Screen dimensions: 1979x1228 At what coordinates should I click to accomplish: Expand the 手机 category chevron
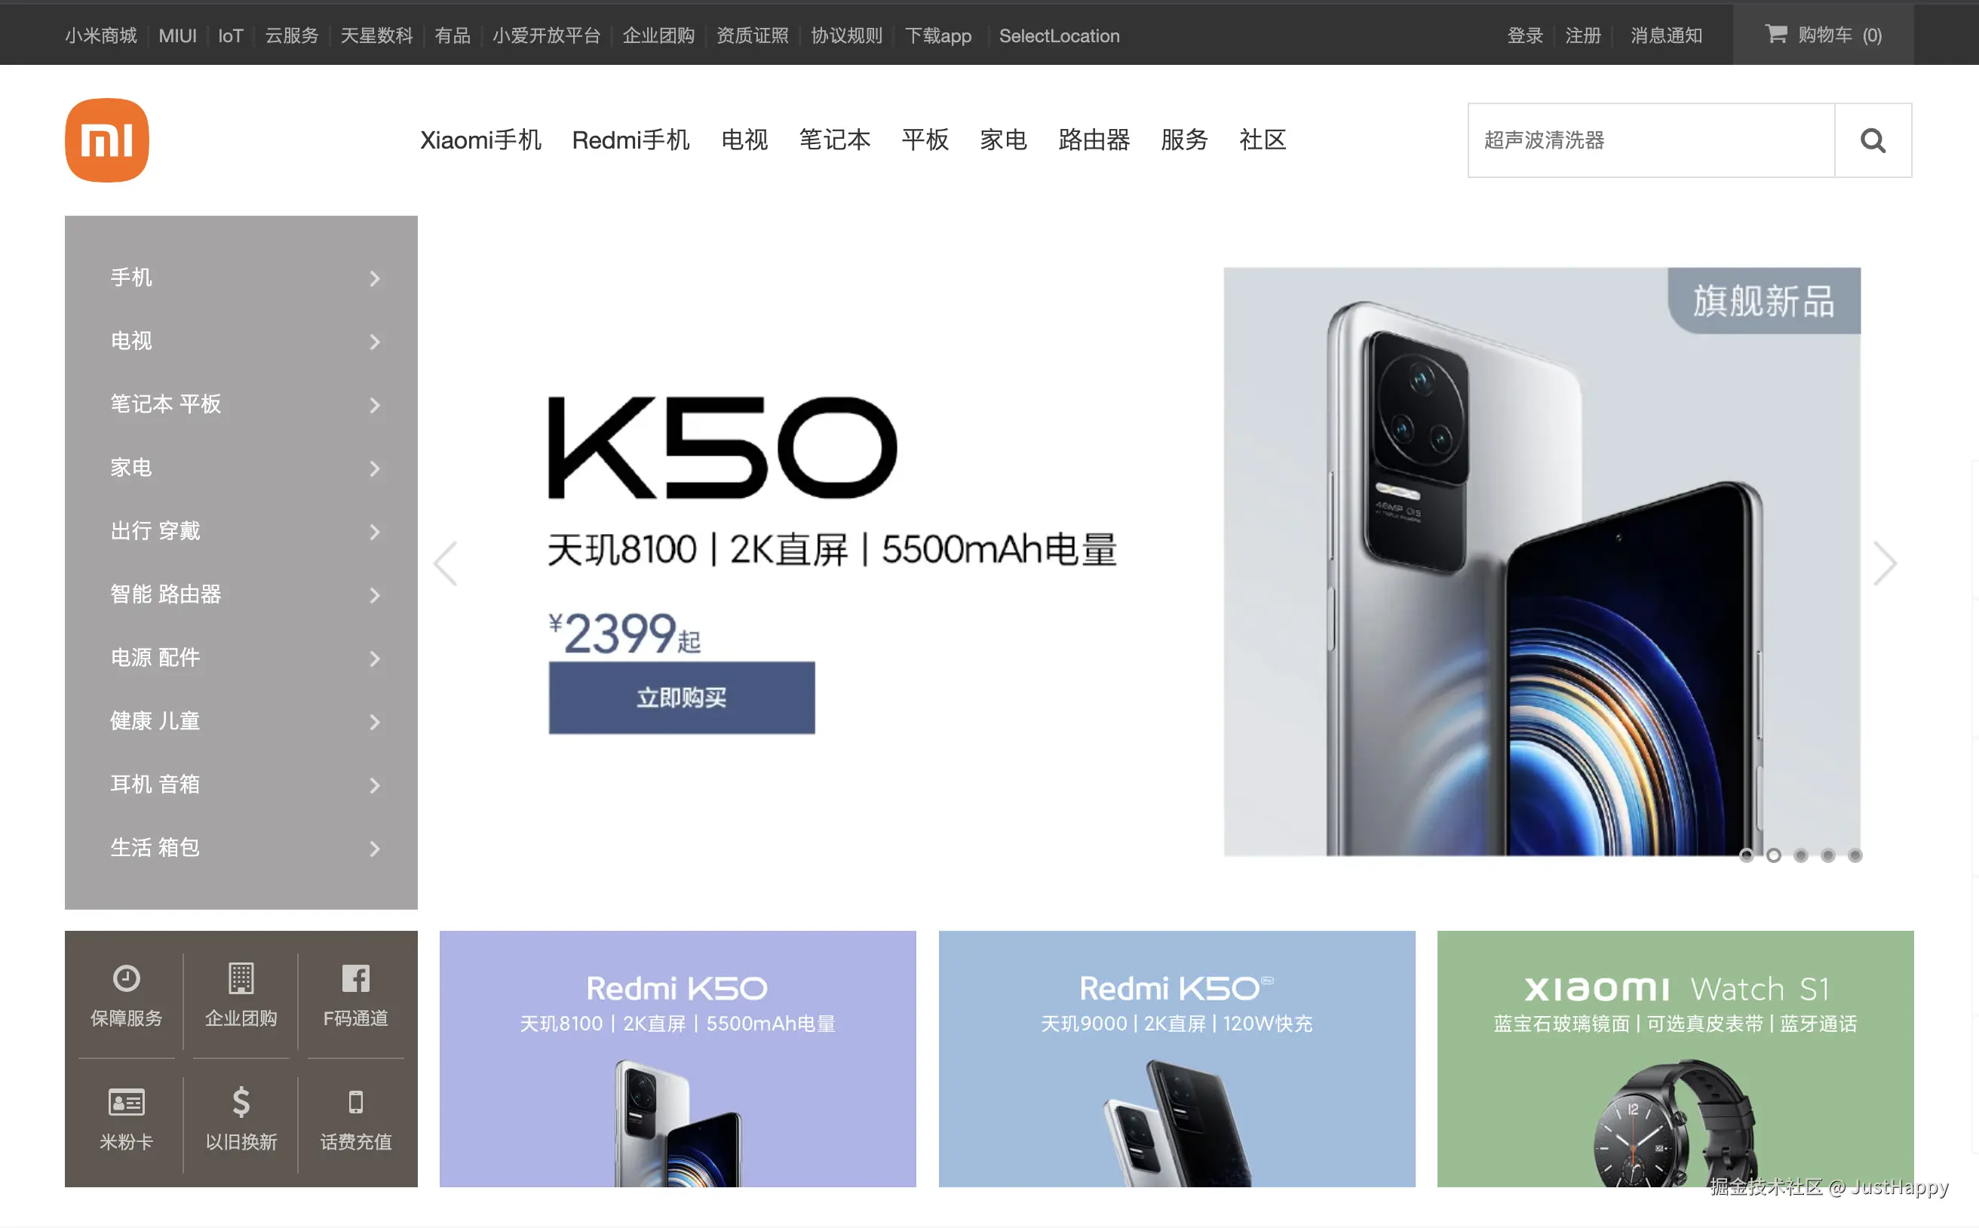374,278
